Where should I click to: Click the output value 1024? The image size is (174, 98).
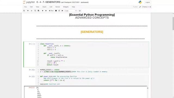click(x=39, y=95)
